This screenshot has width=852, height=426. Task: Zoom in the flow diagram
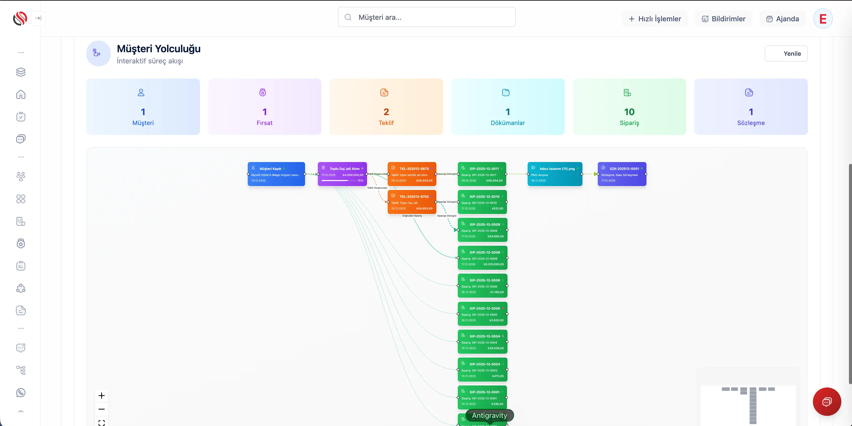[x=102, y=396]
